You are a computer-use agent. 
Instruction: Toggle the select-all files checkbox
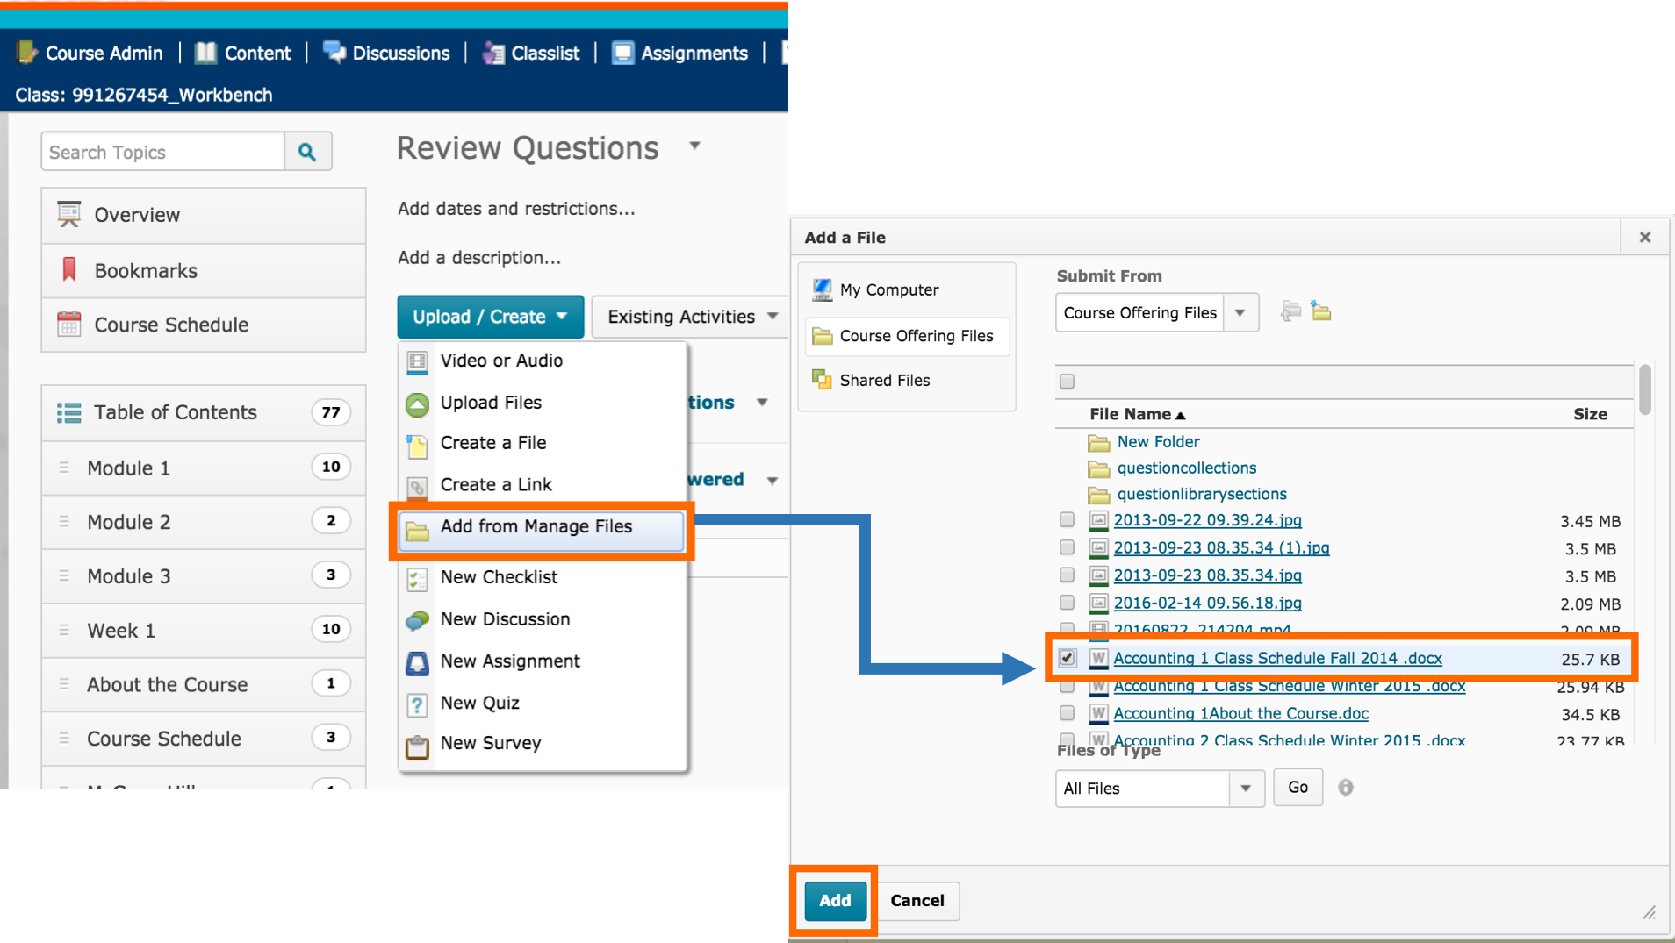click(1068, 381)
